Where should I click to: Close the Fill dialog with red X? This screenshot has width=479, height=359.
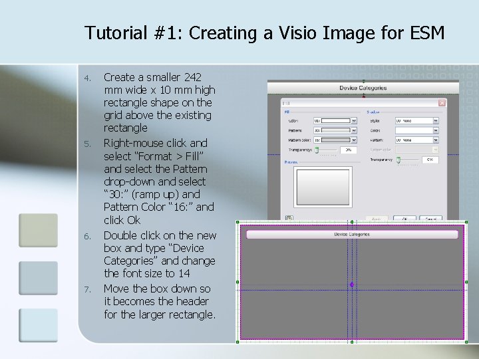[x=442, y=103]
